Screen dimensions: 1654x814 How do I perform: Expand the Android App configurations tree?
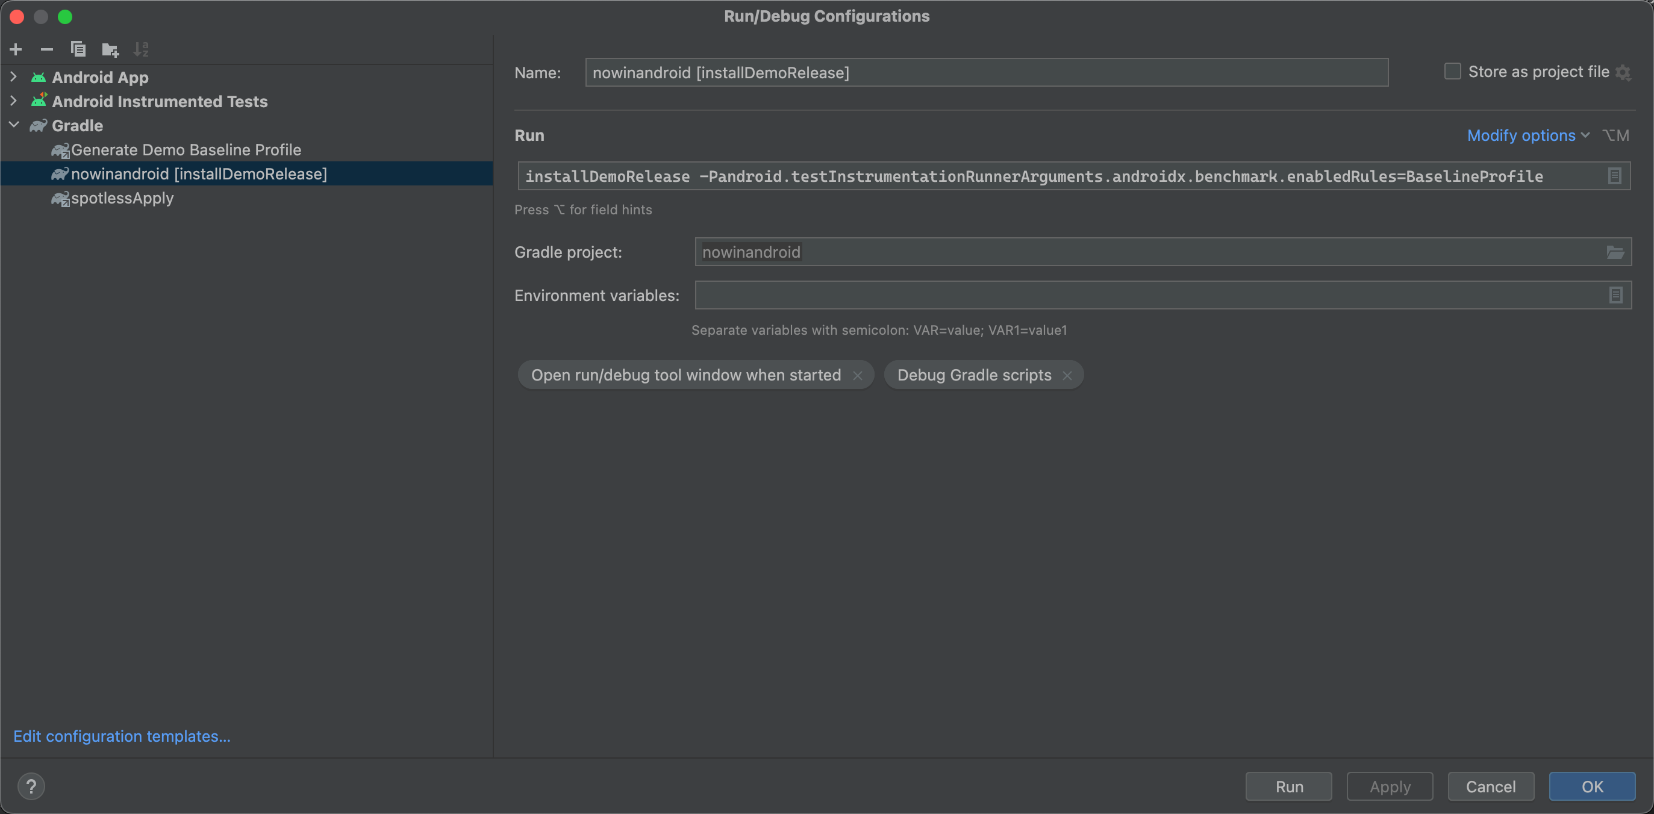(14, 76)
